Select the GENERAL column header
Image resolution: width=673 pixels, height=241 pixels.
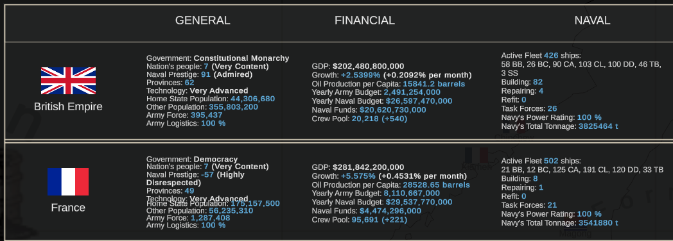coord(202,21)
